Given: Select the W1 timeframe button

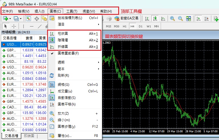Looking at the screenshot, I should (149, 26).
